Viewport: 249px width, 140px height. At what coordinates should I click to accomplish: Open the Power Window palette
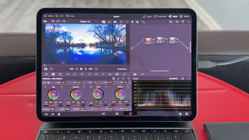coord(96,74)
